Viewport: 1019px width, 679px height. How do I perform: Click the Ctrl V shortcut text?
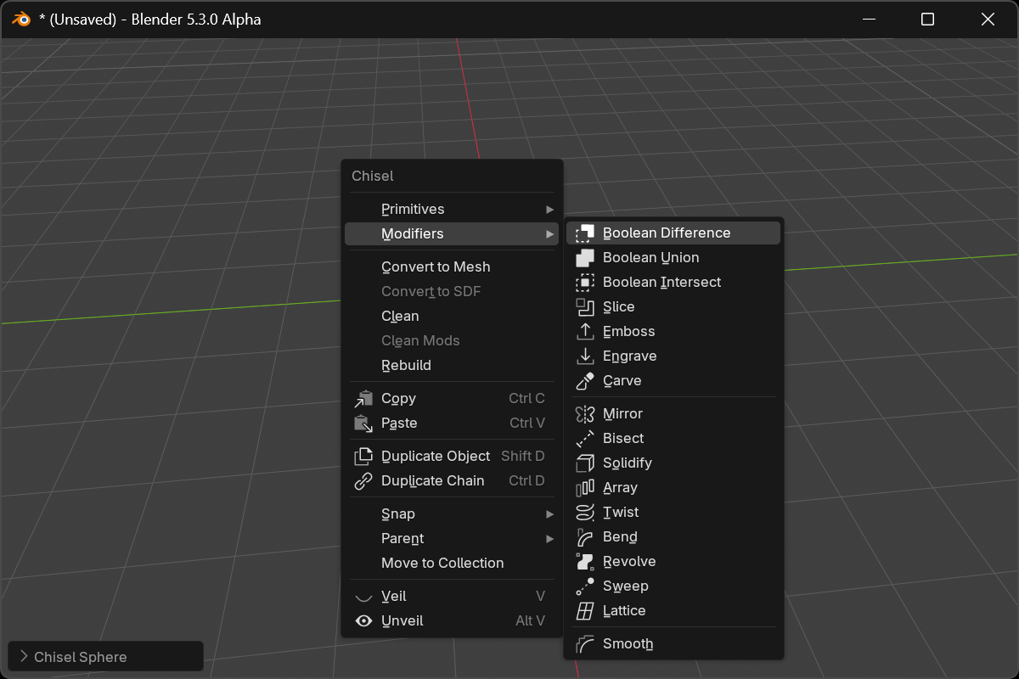(x=527, y=424)
